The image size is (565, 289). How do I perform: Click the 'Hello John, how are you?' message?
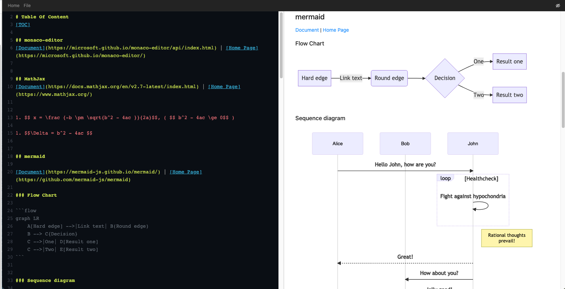pos(405,165)
